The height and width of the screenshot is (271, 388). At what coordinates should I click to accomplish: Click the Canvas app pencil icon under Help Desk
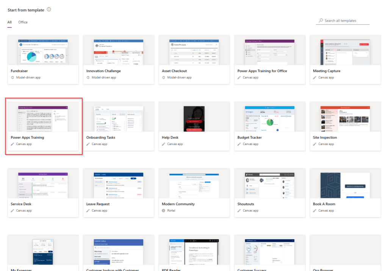[163, 144]
